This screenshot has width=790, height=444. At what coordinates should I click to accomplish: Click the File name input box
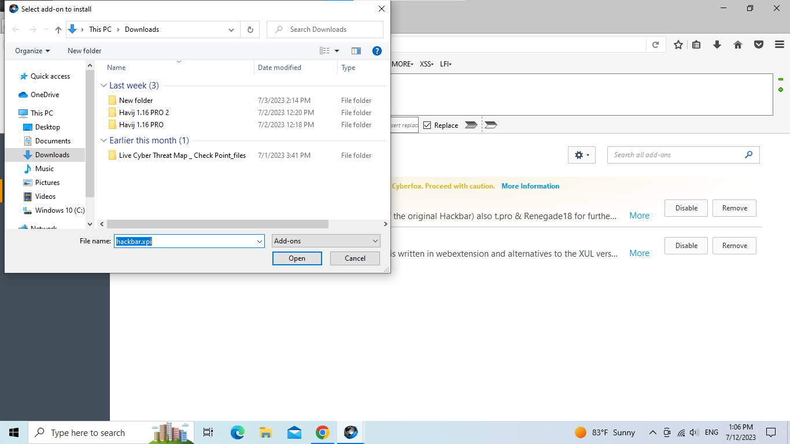coord(184,241)
